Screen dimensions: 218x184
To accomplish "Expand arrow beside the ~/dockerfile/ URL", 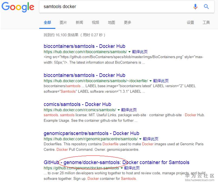I will click(150, 81).
